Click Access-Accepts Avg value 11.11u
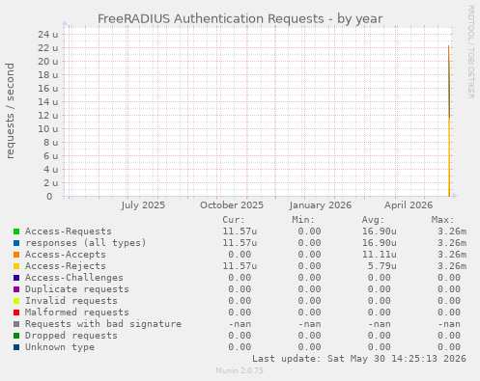This screenshot has height=381, width=480. point(380,255)
